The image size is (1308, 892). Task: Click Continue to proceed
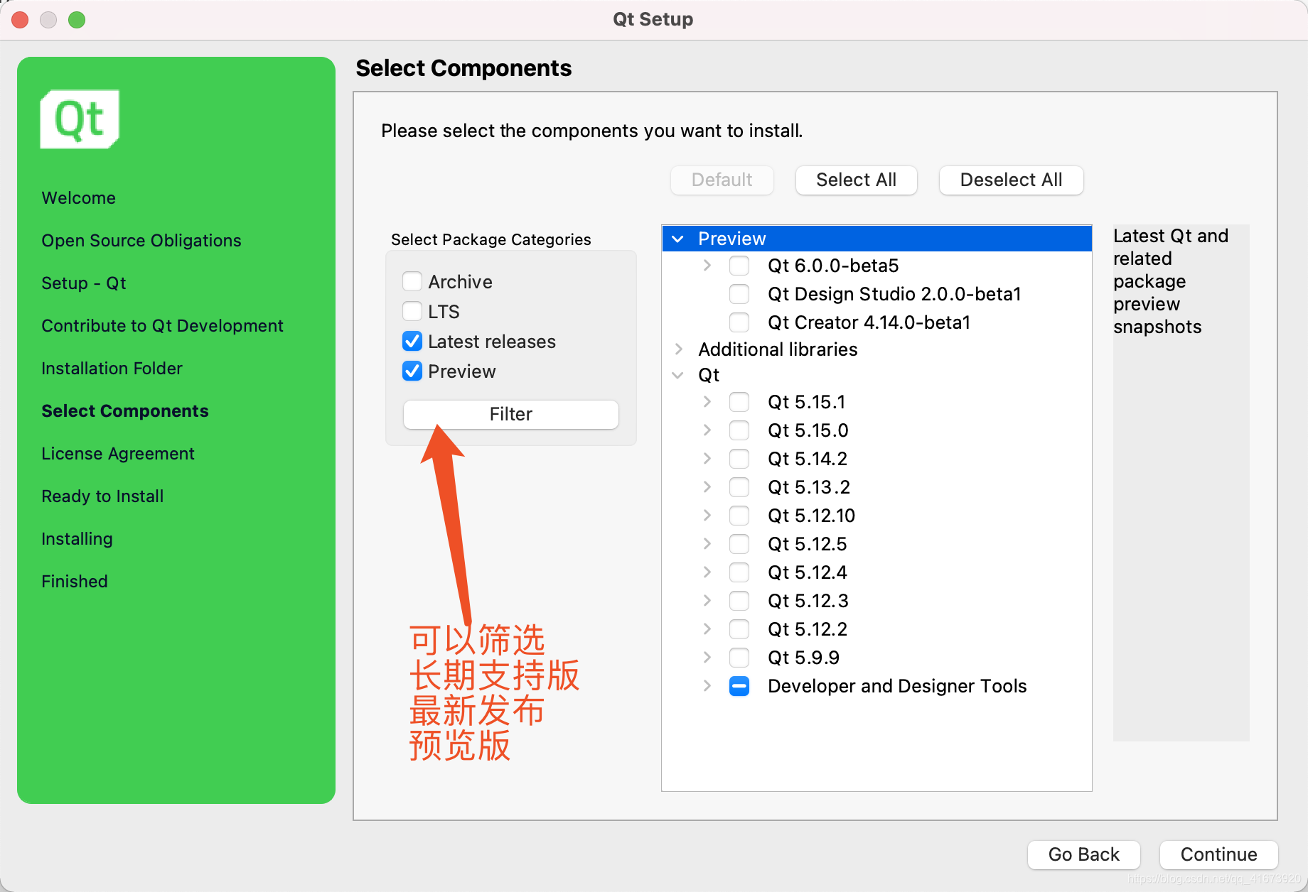point(1218,854)
